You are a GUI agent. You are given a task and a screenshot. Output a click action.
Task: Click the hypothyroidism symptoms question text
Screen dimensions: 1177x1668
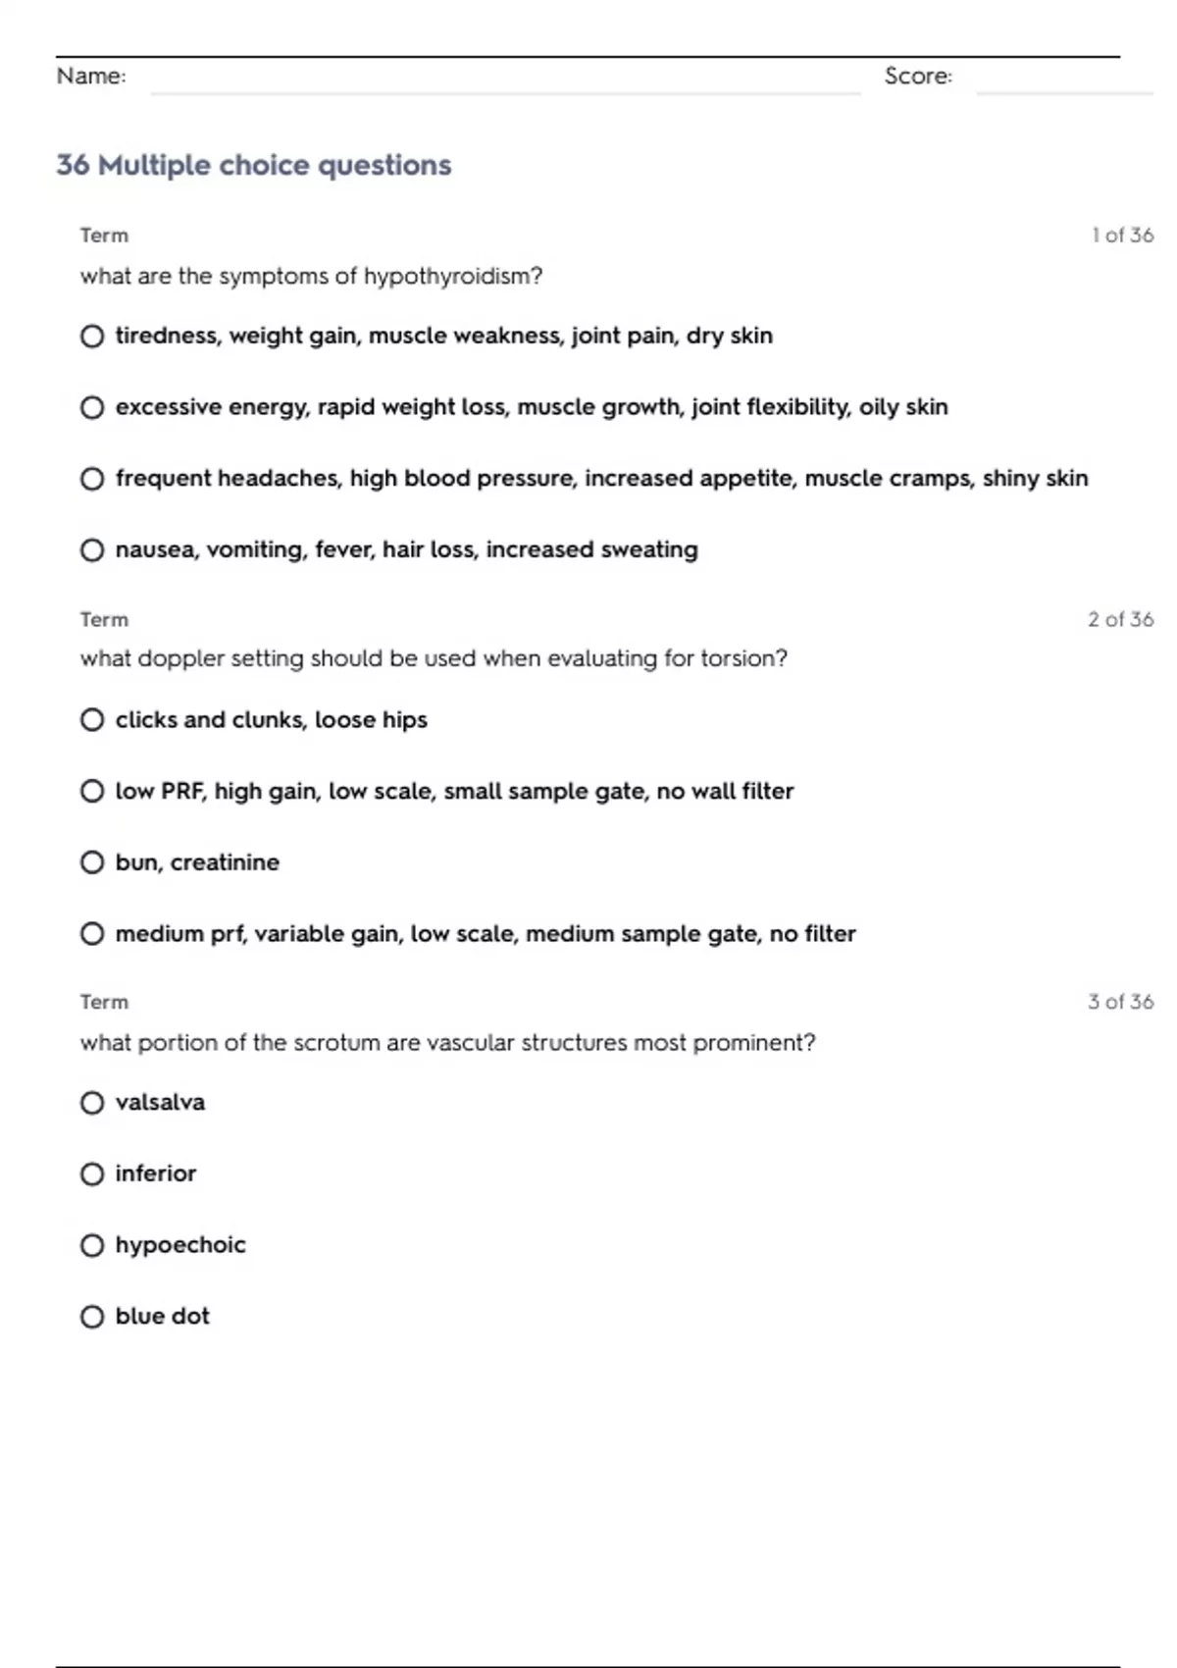click(x=311, y=277)
